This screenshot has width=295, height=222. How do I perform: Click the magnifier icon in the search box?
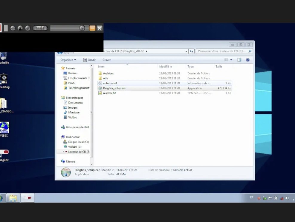(250, 51)
